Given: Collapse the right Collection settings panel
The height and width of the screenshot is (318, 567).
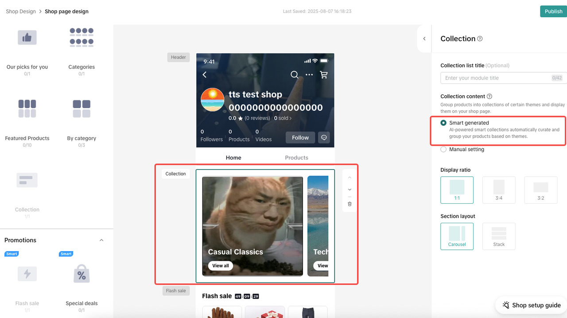Looking at the screenshot, I should [424, 39].
